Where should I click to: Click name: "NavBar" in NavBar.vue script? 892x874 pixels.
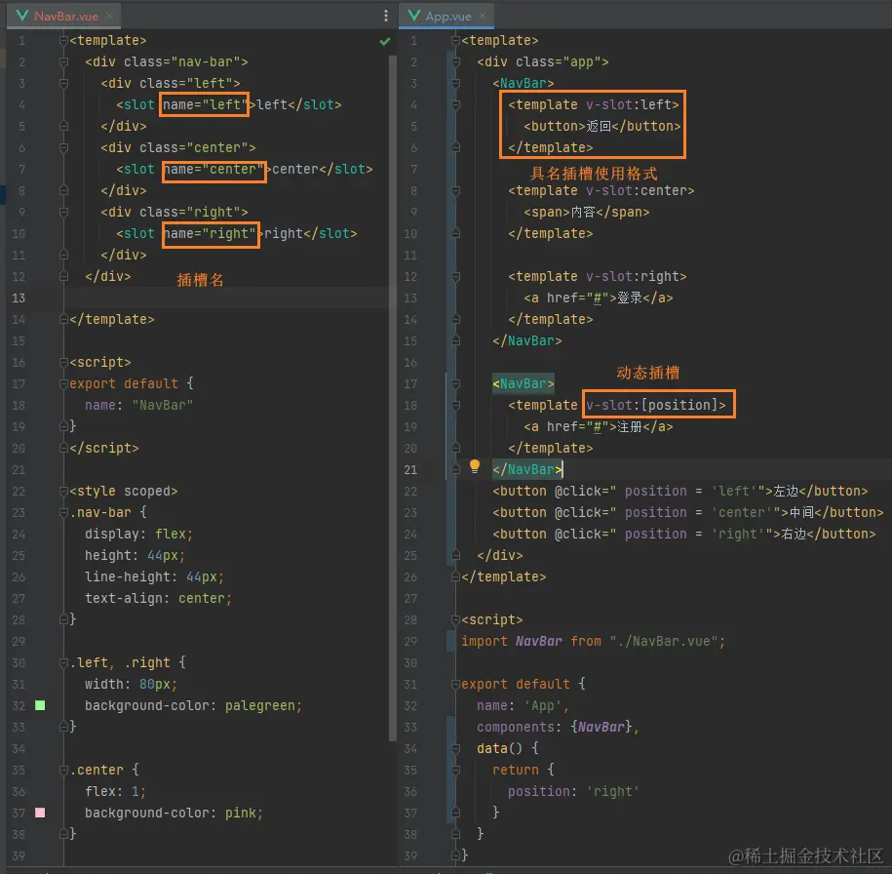(138, 406)
